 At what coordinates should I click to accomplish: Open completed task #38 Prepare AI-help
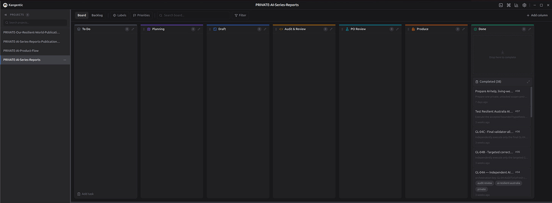click(x=501, y=97)
